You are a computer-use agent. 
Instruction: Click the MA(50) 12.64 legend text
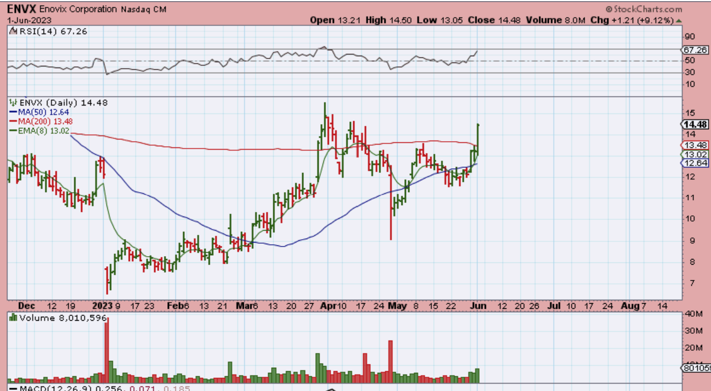43,112
